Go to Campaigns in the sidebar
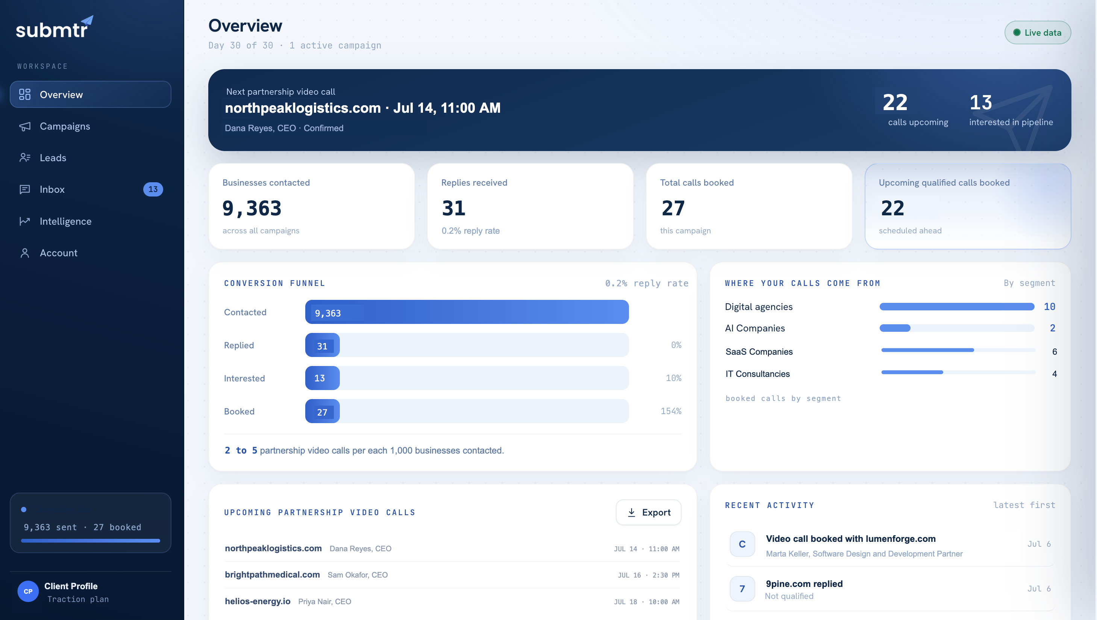Screen dimensions: 1097x620 pos(90,127)
